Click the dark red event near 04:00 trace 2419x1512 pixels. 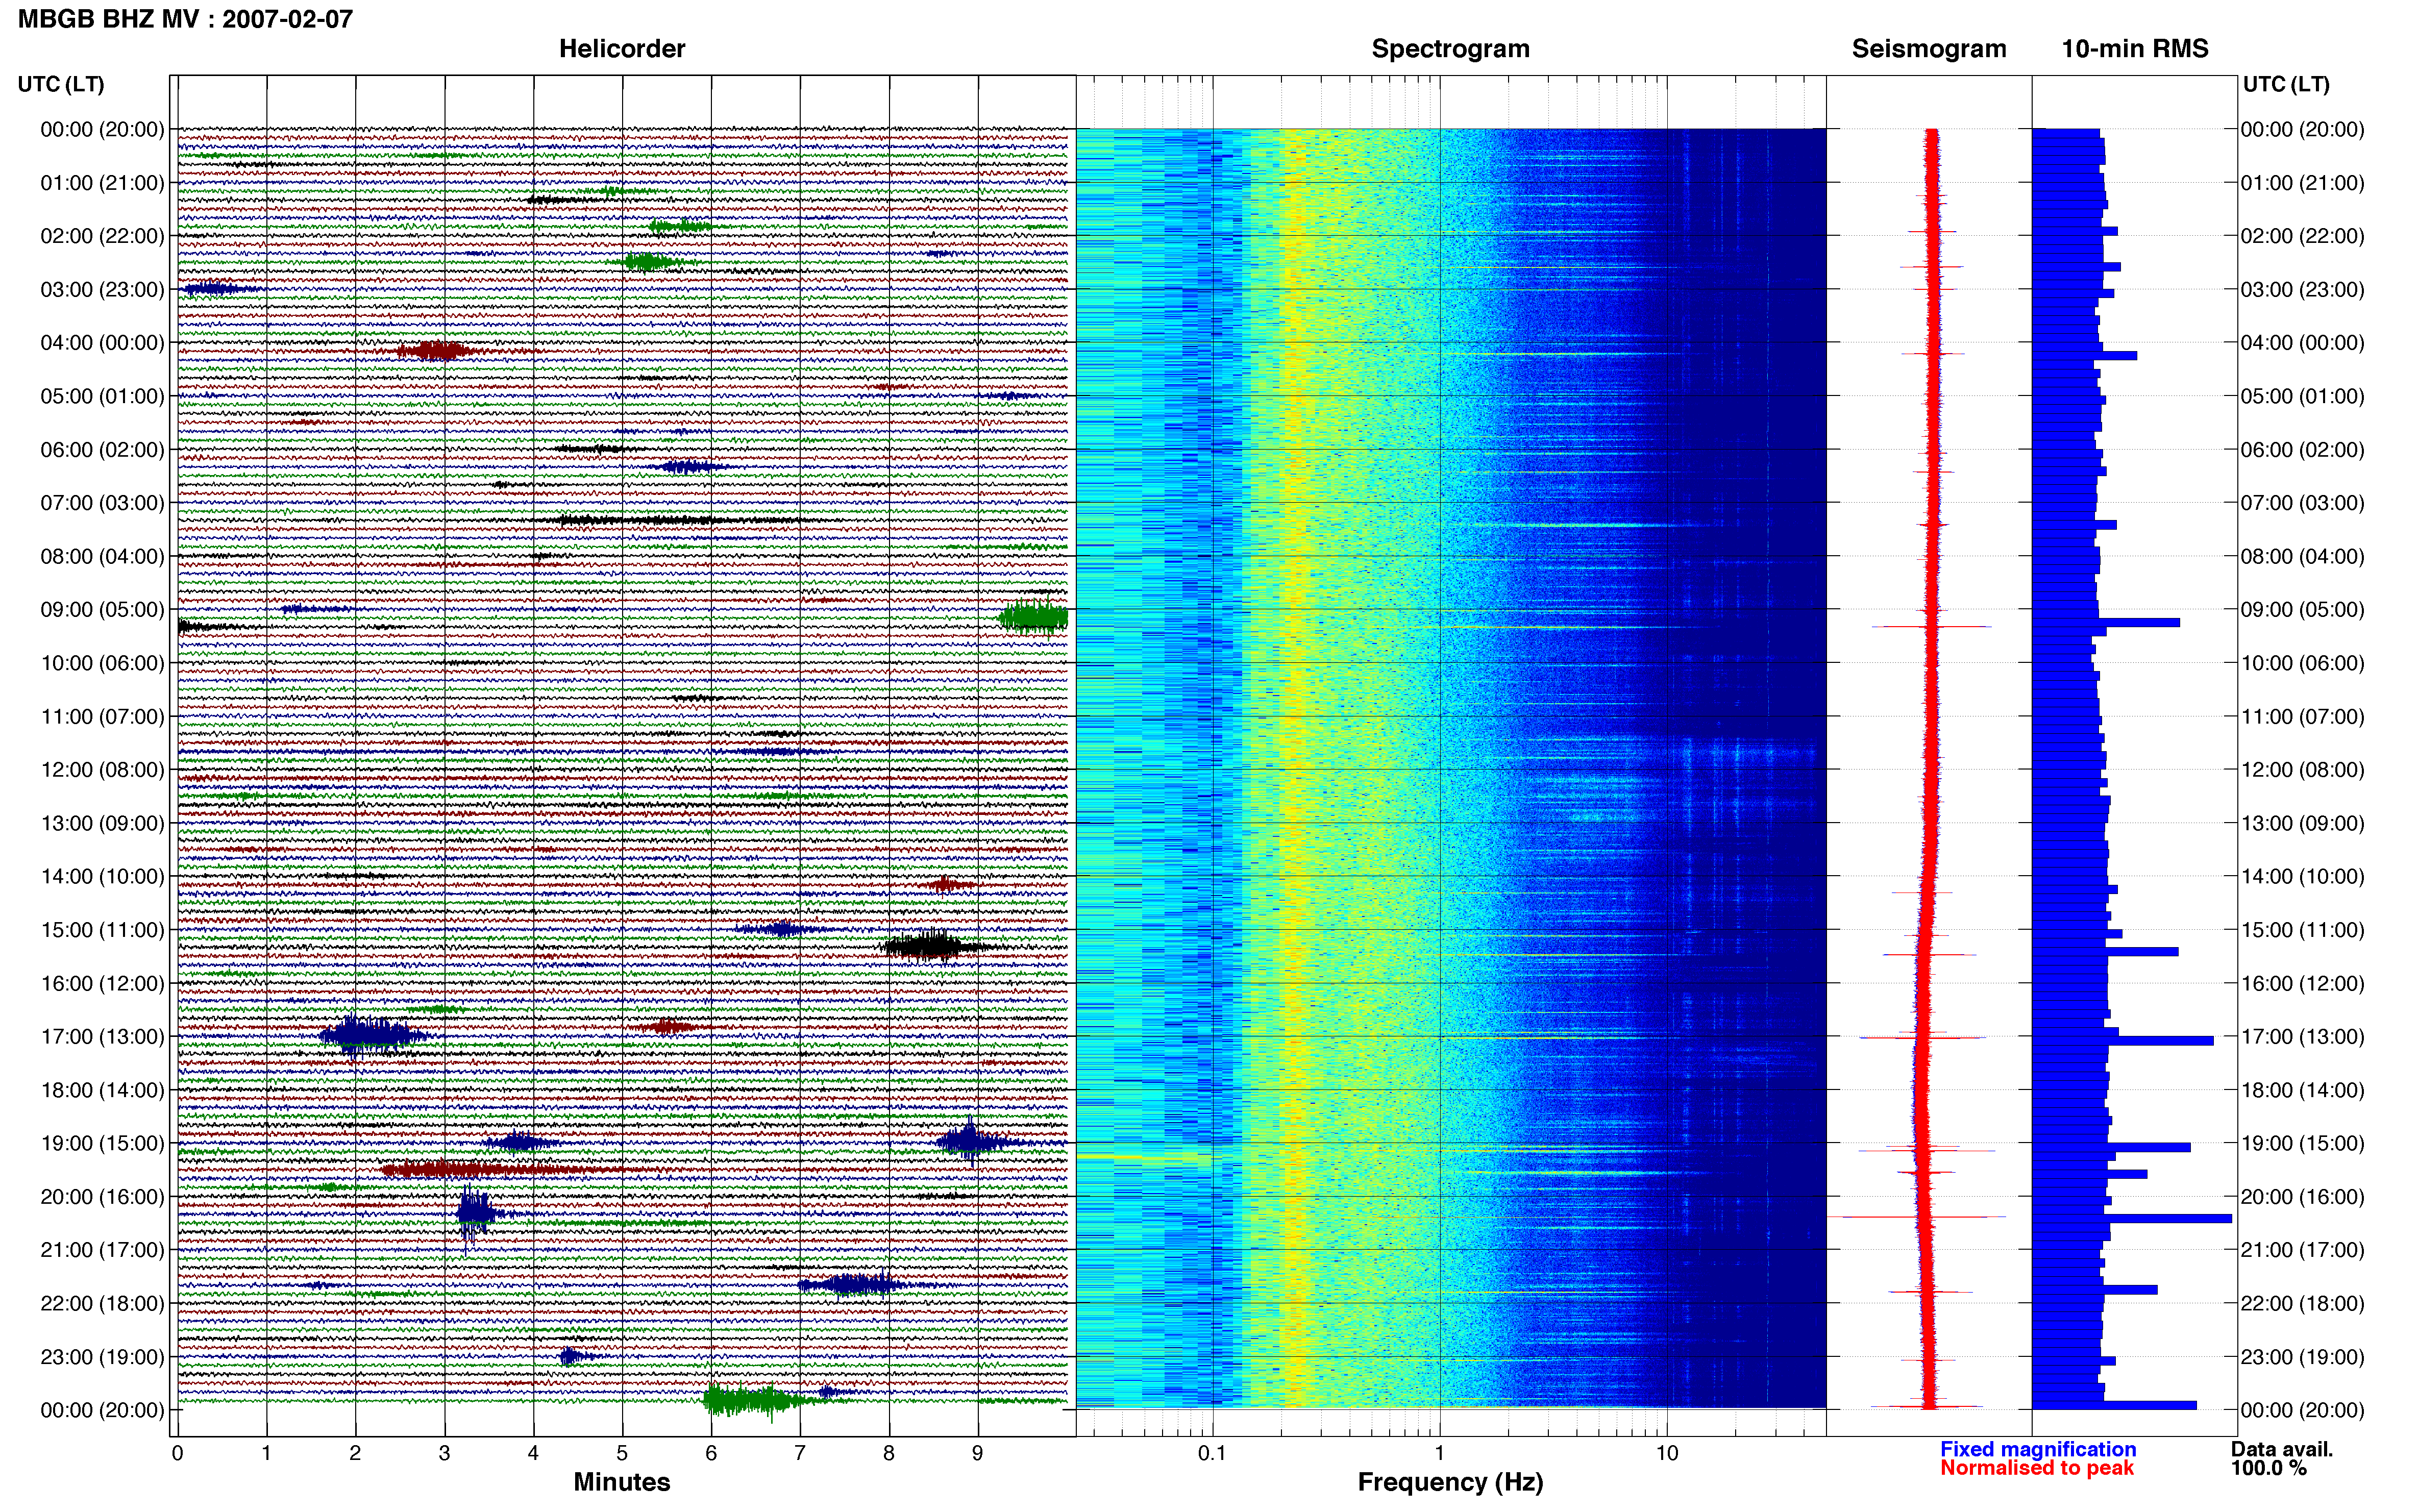coord(435,350)
